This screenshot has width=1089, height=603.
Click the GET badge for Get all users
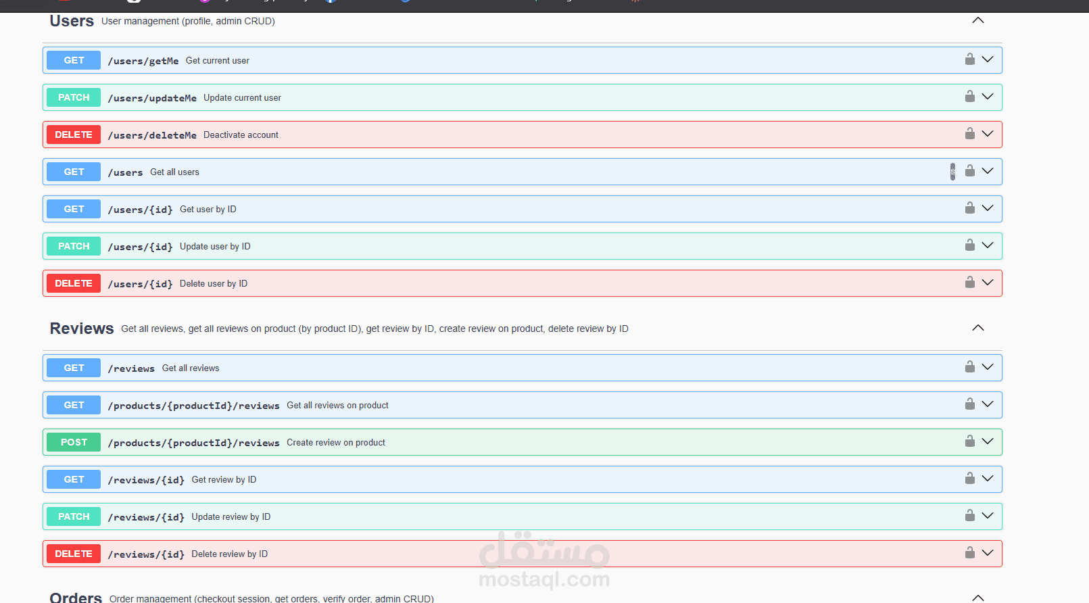click(74, 172)
